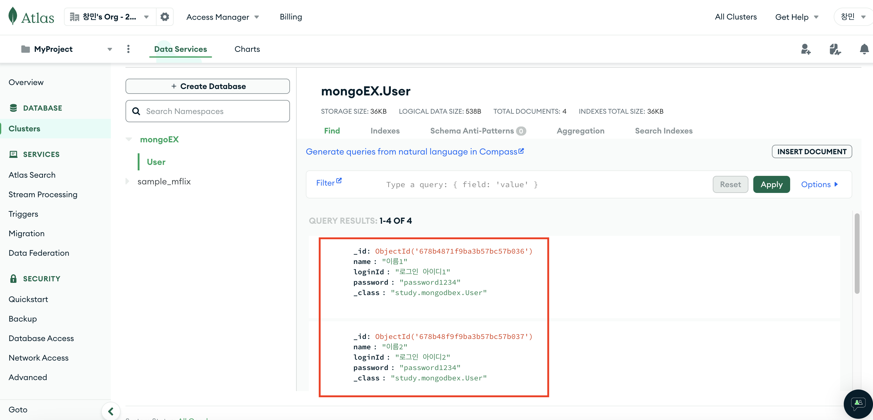Expand the Access Manager dropdown
Viewport: 873px width, 420px height.
(x=223, y=17)
